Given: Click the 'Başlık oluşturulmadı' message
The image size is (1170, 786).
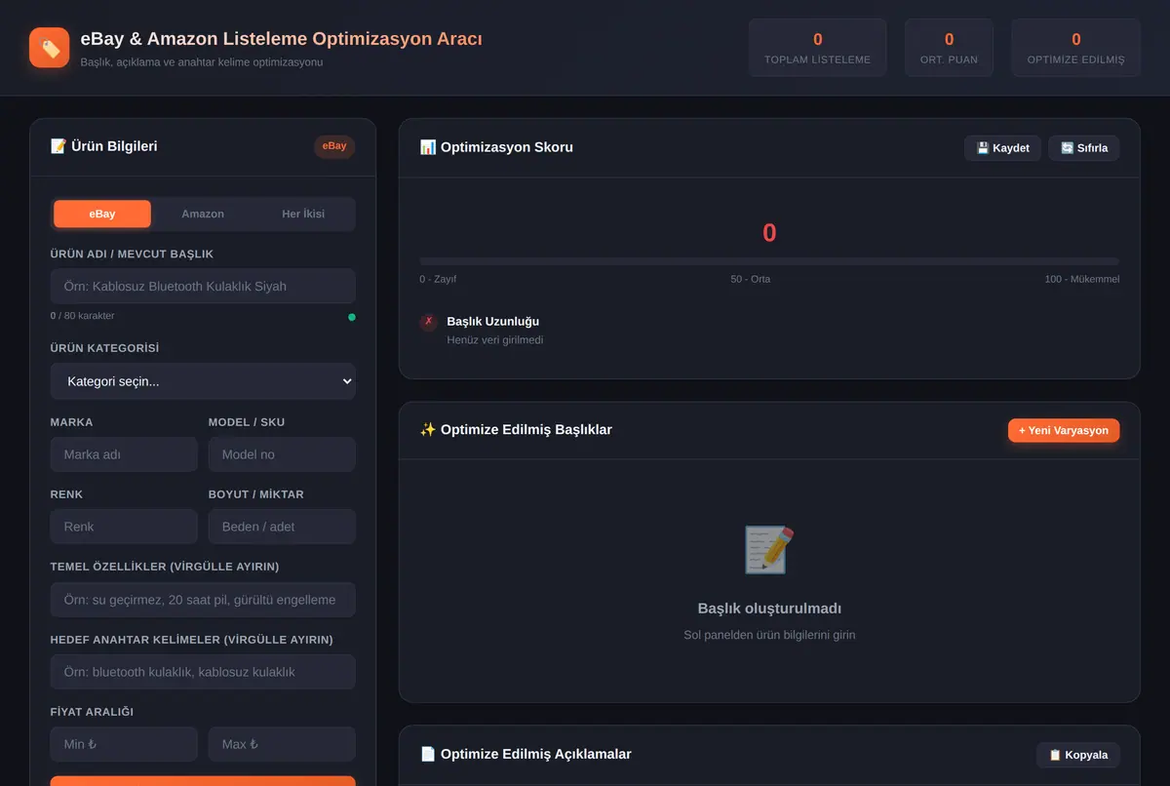Looking at the screenshot, I should click(x=769, y=609).
